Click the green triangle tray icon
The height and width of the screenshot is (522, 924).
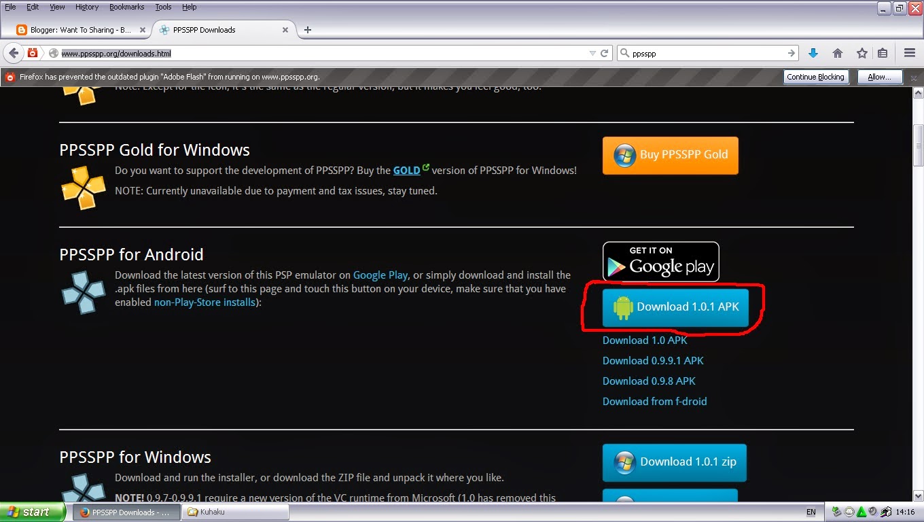coord(861,512)
